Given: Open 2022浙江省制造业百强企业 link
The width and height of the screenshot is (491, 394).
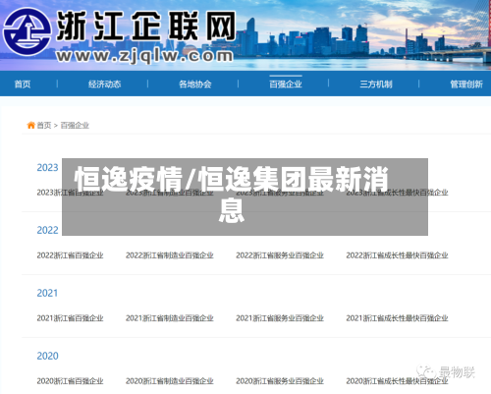Looking at the screenshot, I should coord(170,255).
